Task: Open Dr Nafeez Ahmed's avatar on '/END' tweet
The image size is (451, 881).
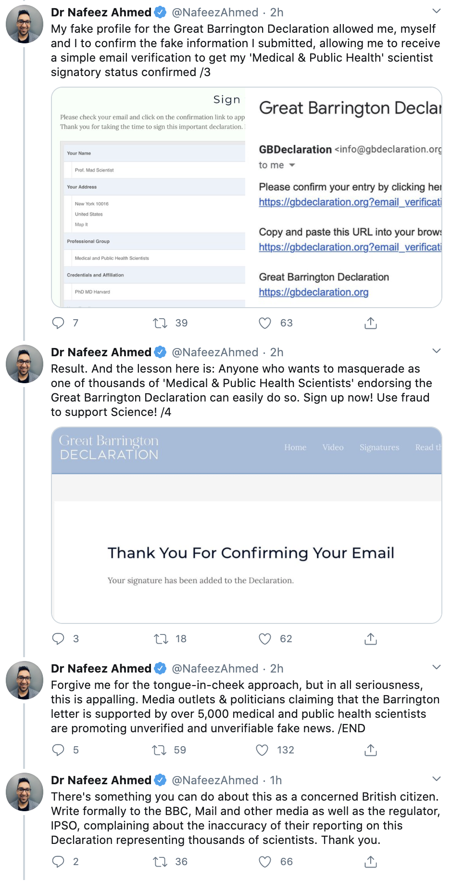Action: point(25,680)
